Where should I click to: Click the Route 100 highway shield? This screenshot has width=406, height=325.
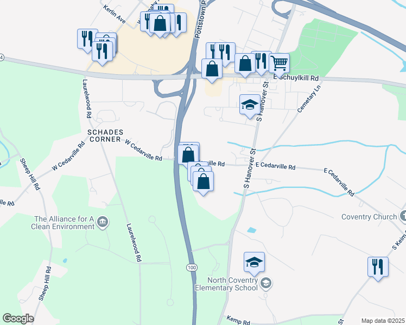pyautogui.click(x=192, y=268)
